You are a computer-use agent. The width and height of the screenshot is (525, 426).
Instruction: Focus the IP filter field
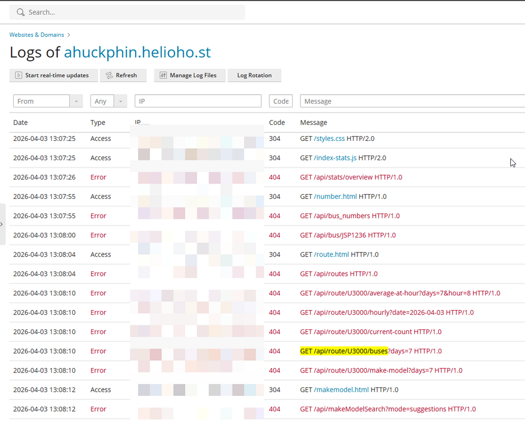click(198, 101)
